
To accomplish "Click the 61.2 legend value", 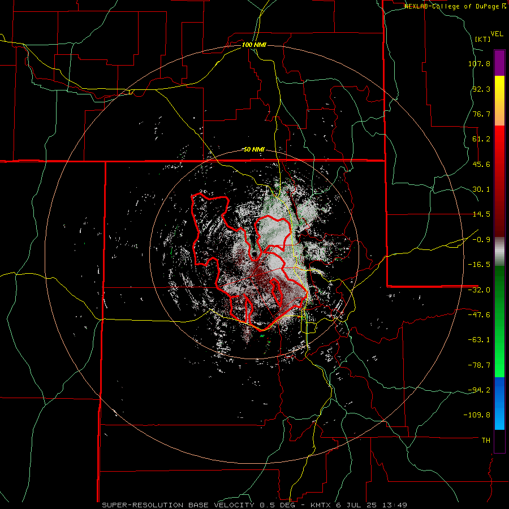I will 481,139.
